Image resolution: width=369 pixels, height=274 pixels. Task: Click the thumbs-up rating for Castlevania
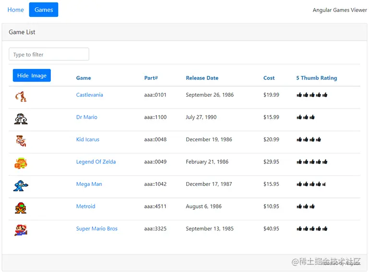click(x=312, y=95)
